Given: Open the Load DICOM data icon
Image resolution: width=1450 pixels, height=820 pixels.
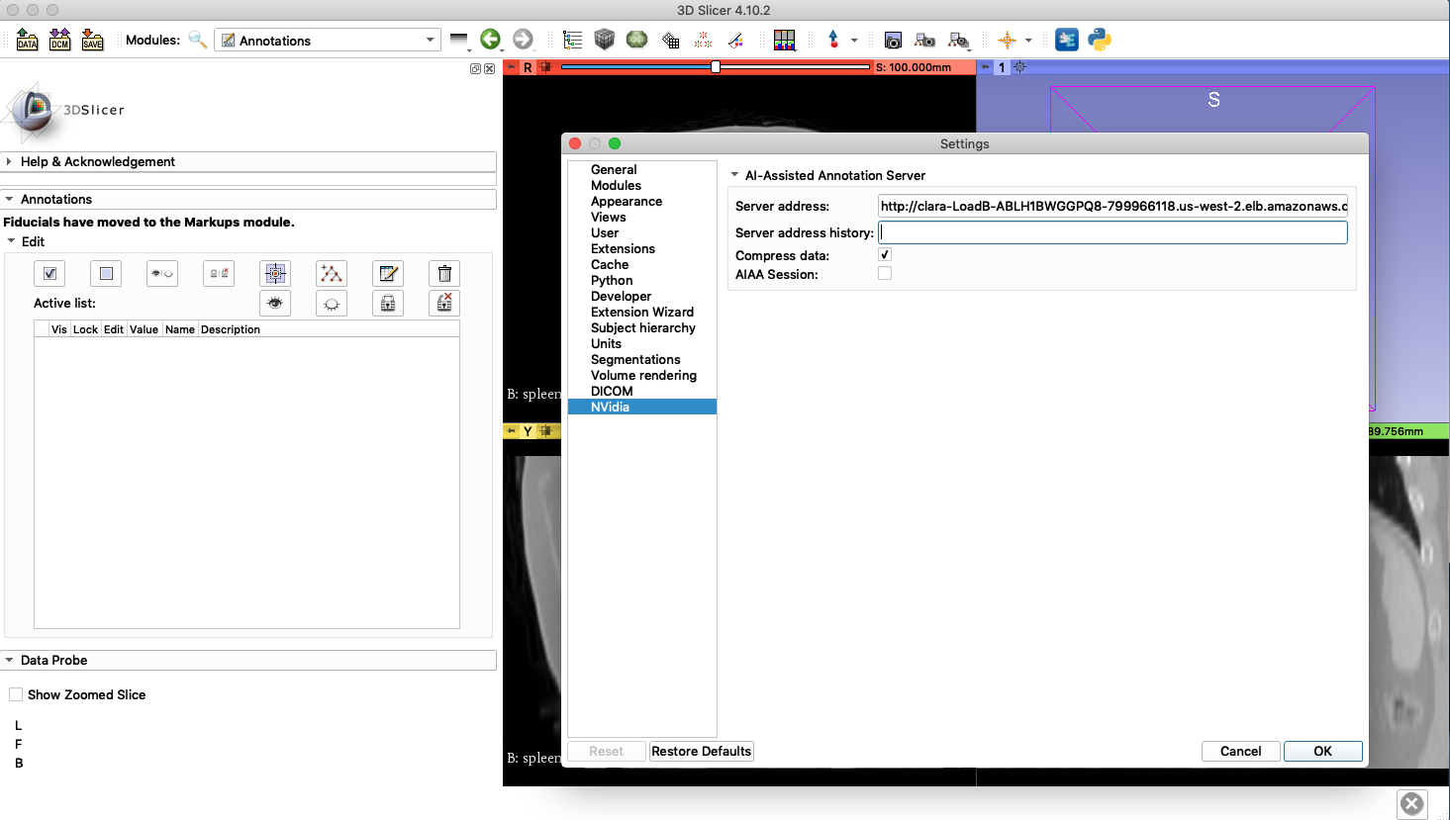Looking at the screenshot, I should [60, 40].
